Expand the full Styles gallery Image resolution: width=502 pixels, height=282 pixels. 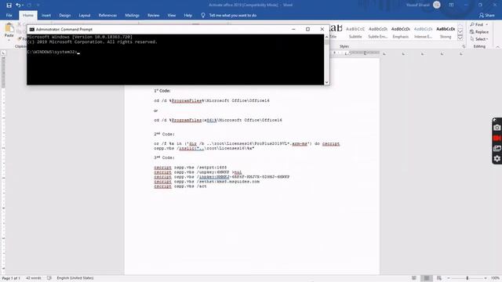[x=460, y=38]
